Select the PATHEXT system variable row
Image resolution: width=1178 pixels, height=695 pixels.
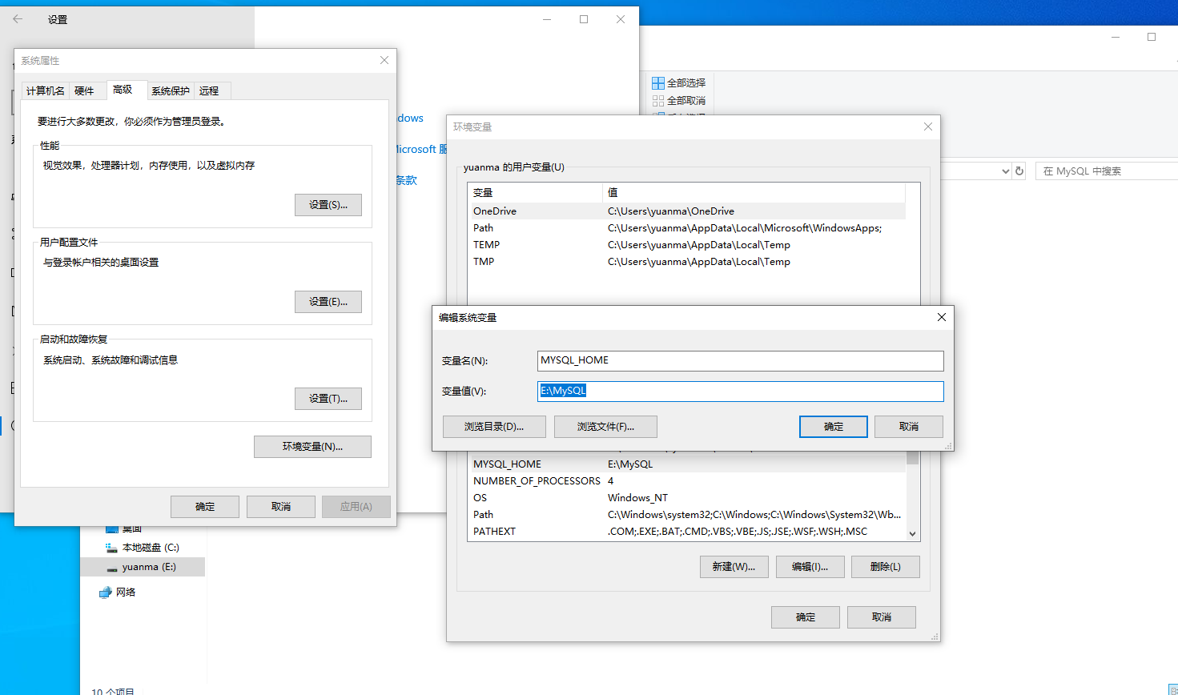pyautogui.click(x=686, y=532)
